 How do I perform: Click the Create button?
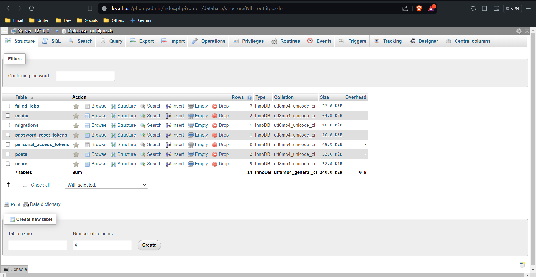click(x=149, y=245)
